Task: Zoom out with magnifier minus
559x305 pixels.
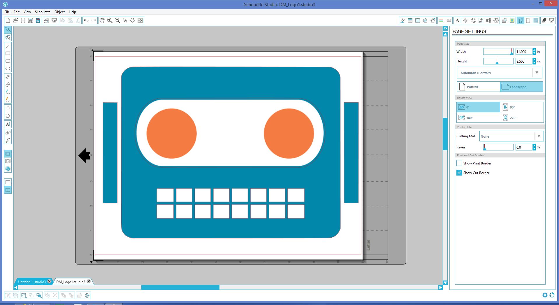Action: [x=117, y=20]
